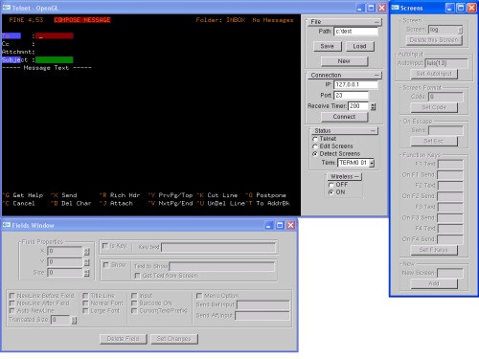Click the Key text input field

tap(218, 247)
